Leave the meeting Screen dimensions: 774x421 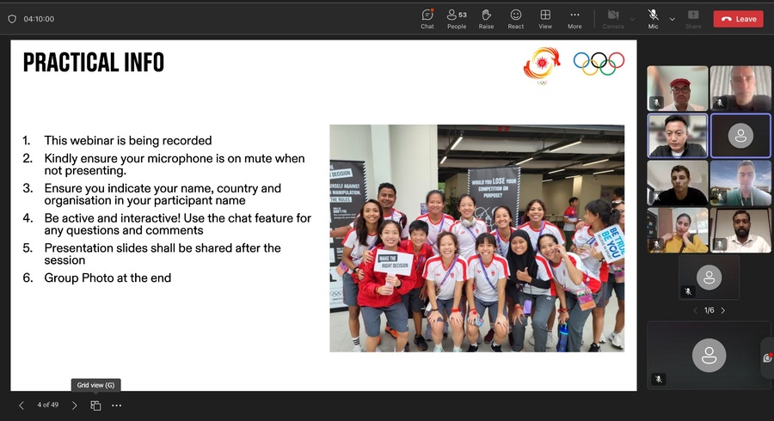(738, 19)
